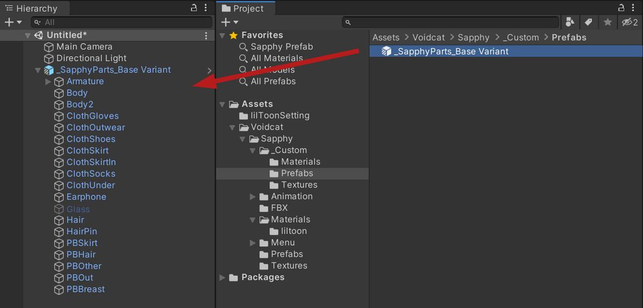Open Untitled scene options menu
Screen dimensions: 643x308
tap(207, 35)
